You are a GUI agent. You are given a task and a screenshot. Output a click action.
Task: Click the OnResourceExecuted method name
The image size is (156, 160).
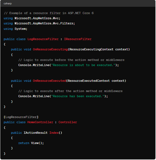tap(49, 81)
